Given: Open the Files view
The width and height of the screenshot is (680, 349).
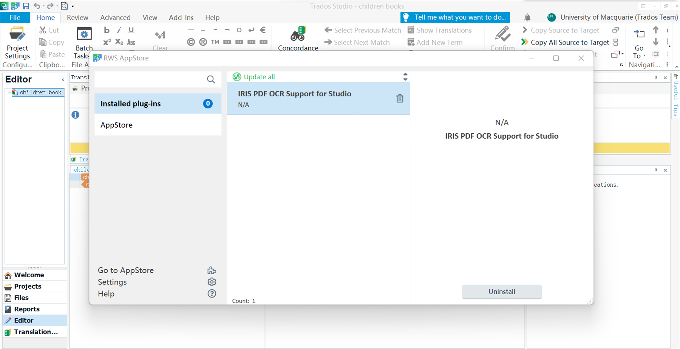Looking at the screenshot, I should [35, 298].
